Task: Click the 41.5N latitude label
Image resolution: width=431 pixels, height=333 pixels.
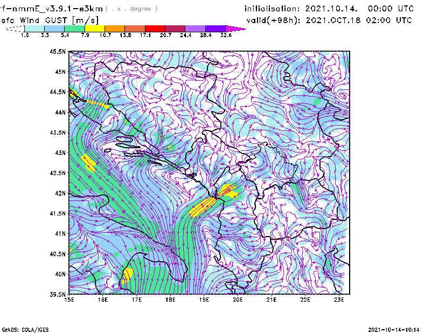Action: [x=58, y=213]
